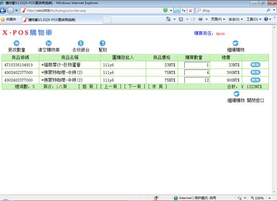This screenshot has width=277, height=201.
Task: Click the 去收銀台 (checkout) icon
Action: (x=81, y=43)
